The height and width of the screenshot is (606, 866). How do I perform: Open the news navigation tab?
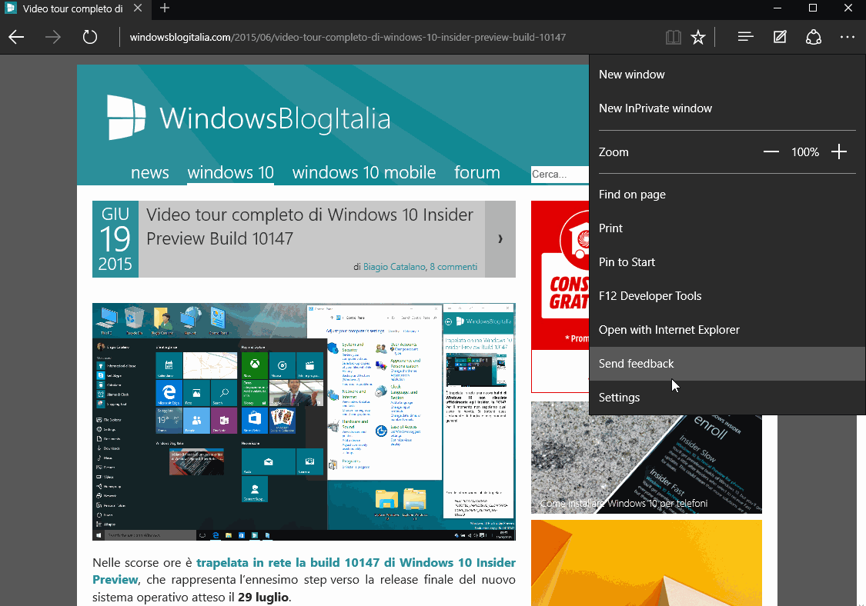click(149, 172)
